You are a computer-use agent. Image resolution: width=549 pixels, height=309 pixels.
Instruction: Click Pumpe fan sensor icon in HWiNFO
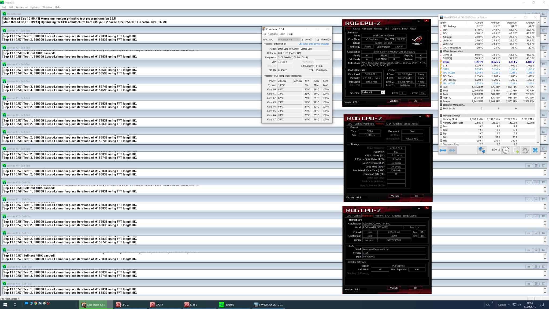(441, 101)
